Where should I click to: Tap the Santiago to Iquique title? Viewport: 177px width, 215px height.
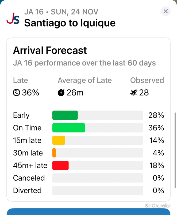[x=70, y=23]
